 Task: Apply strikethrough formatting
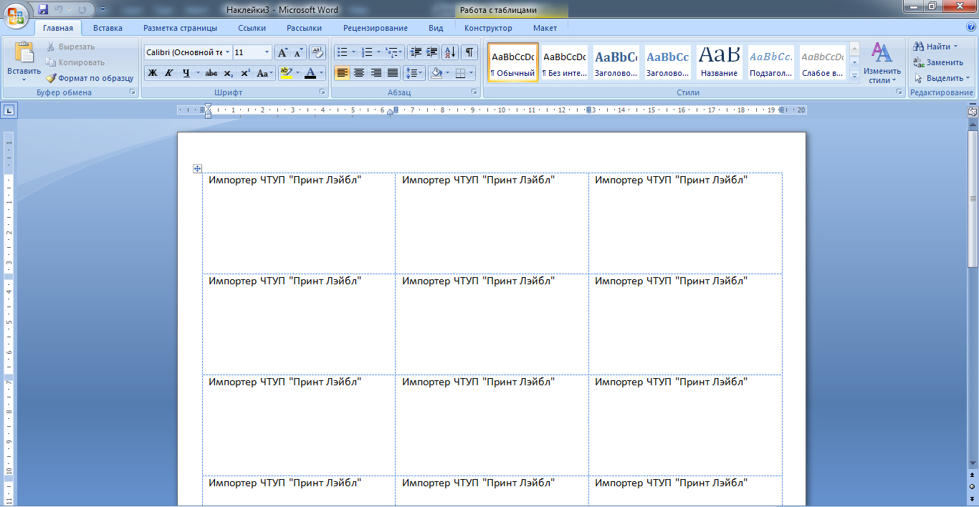tap(211, 73)
